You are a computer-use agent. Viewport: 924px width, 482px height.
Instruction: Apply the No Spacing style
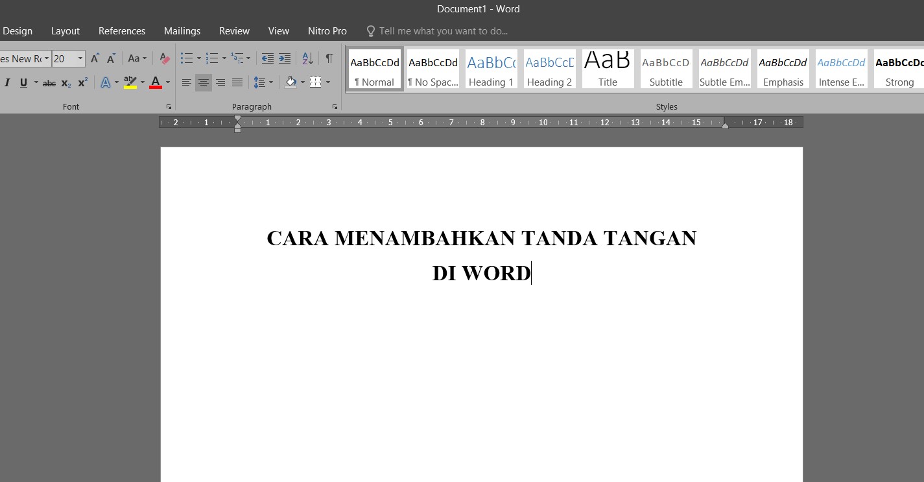coord(433,69)
